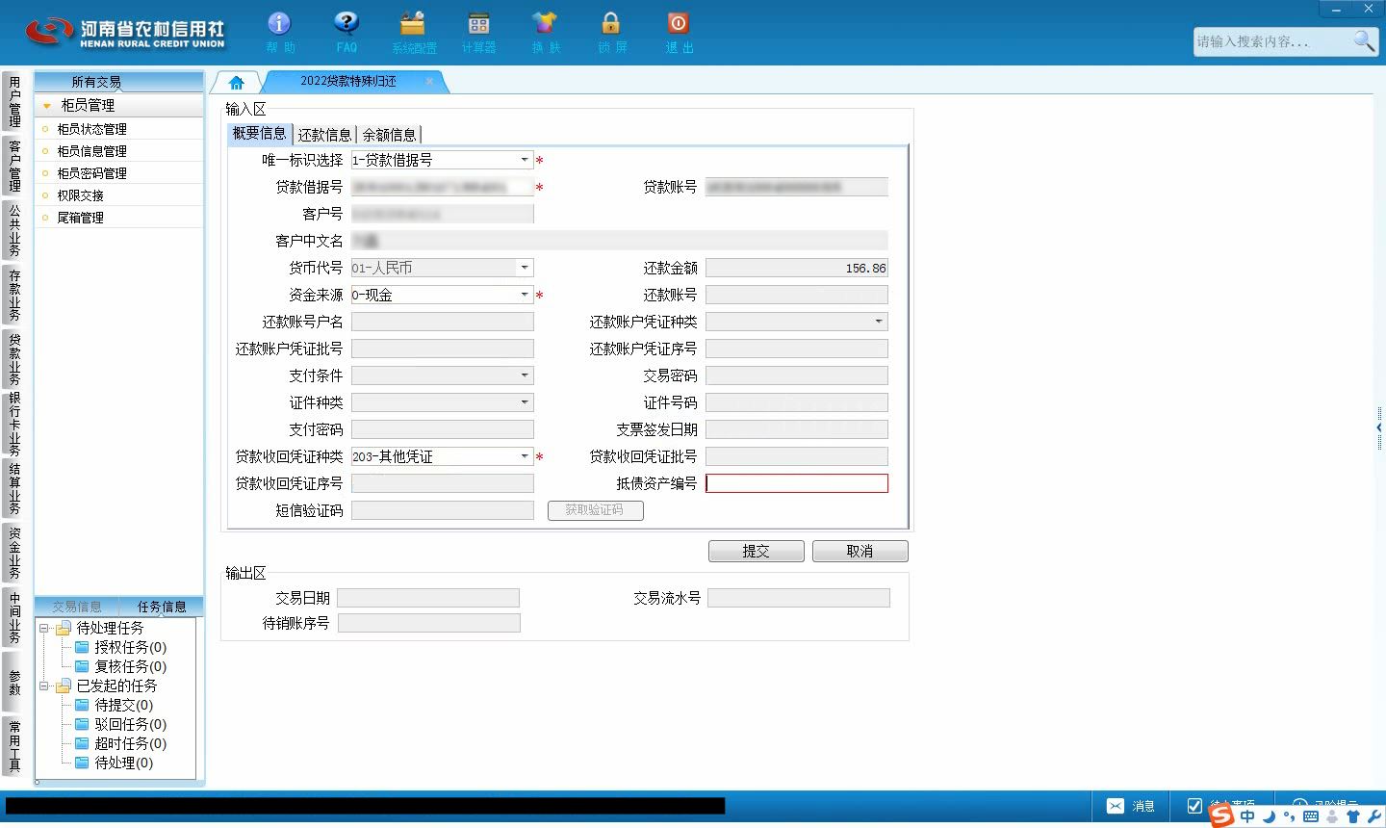Viewport: 1386px width, 828px height.
Task: Open the 帮助 help icon
Action: (x=280, y=23)
